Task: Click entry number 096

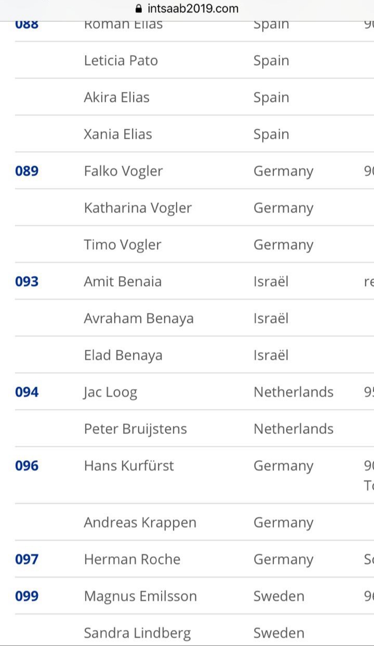Action: click(x=27, y=465)
